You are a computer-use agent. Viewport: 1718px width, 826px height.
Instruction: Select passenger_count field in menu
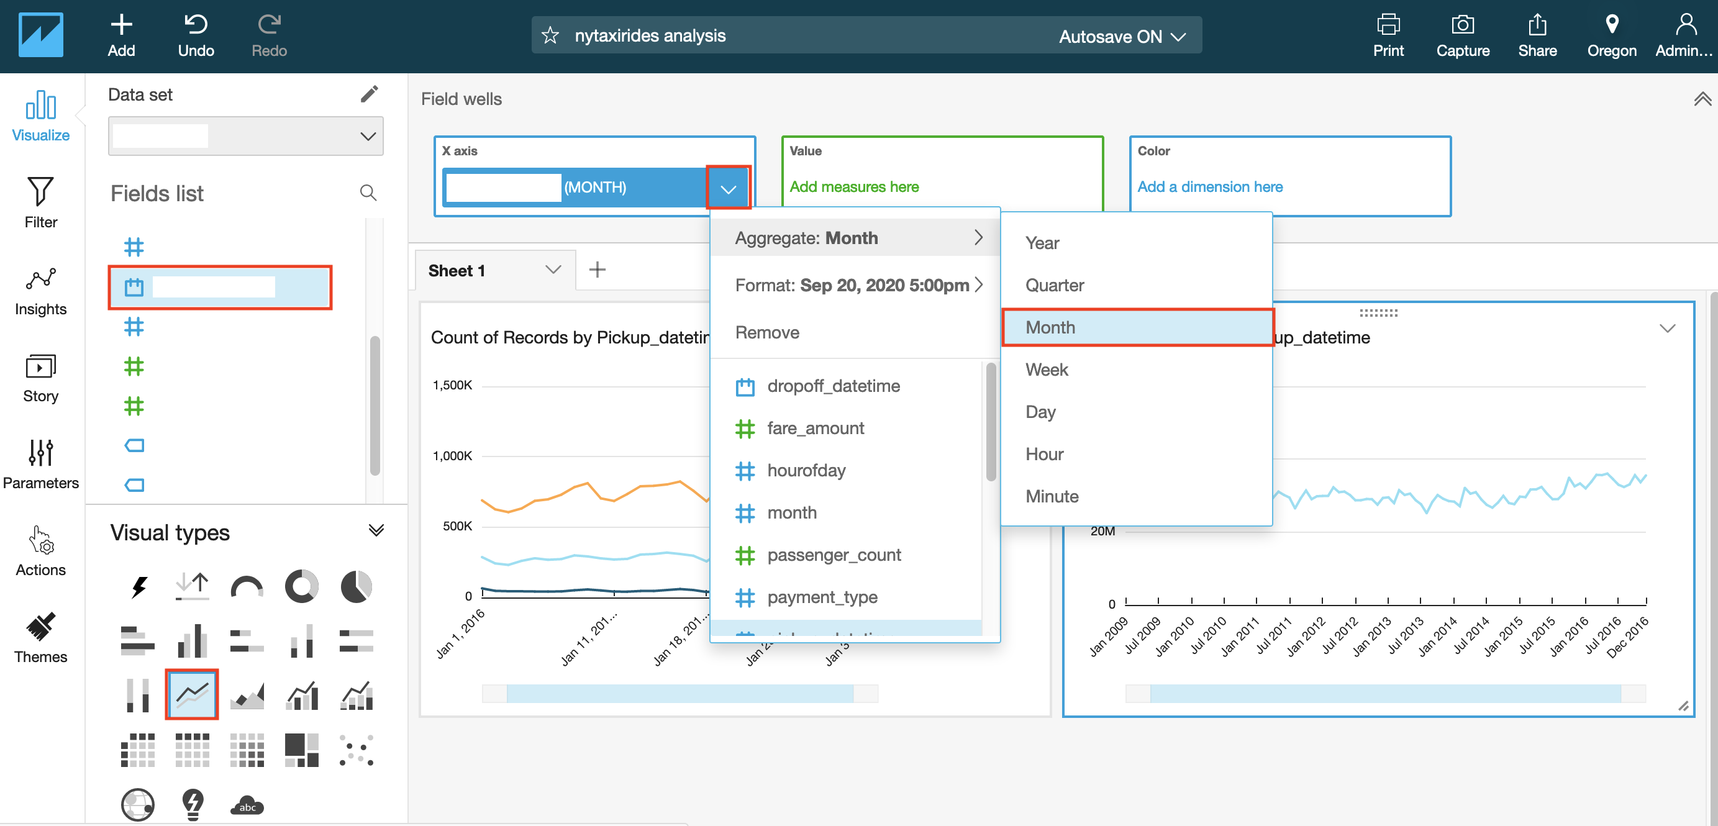point(846,555)
